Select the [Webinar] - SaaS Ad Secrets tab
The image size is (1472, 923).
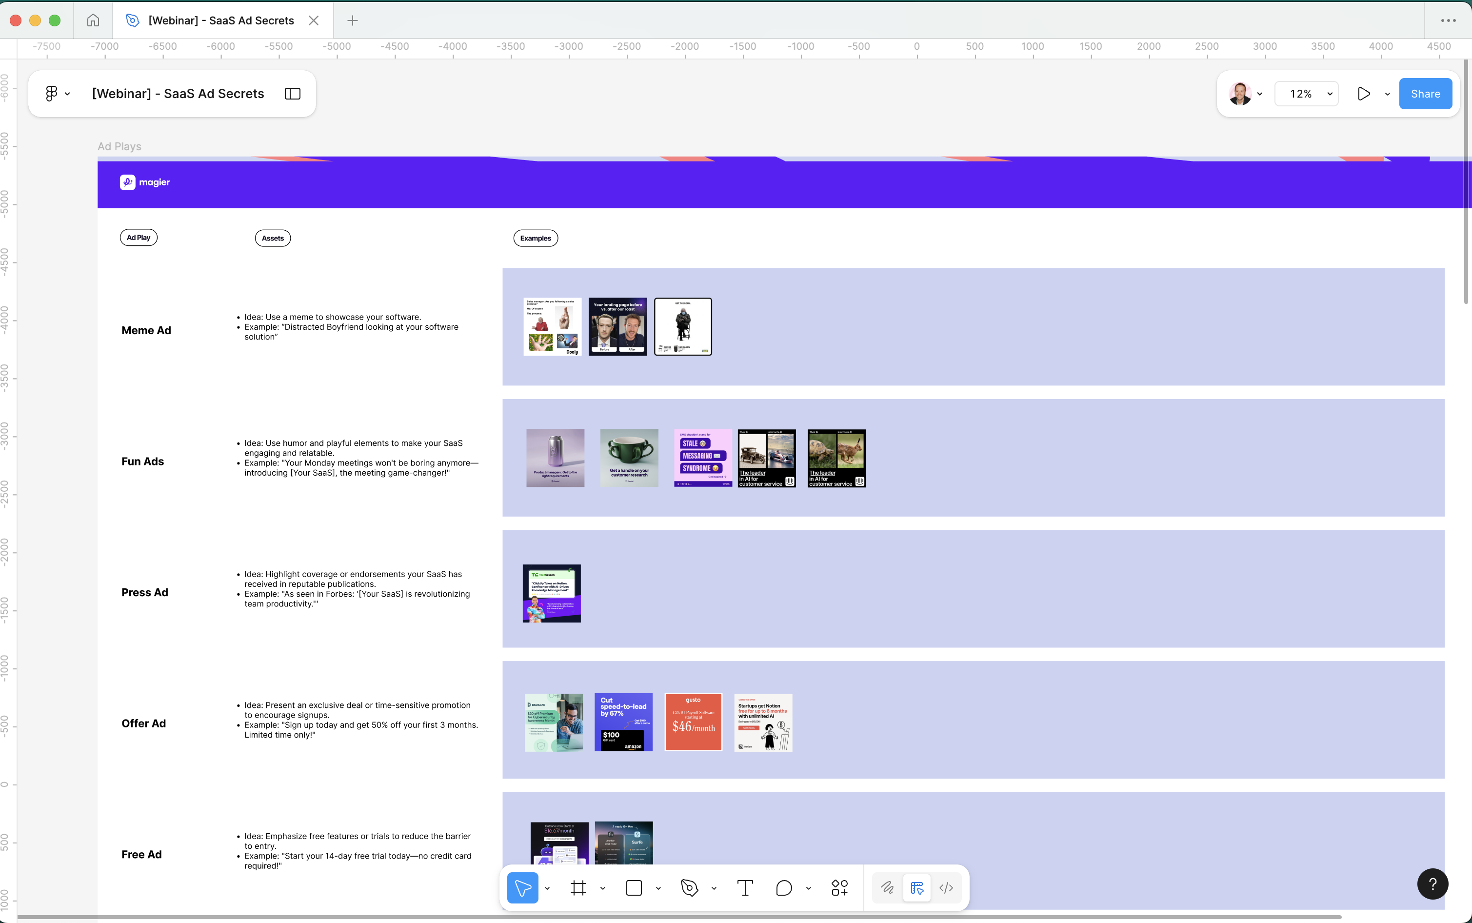221,20
